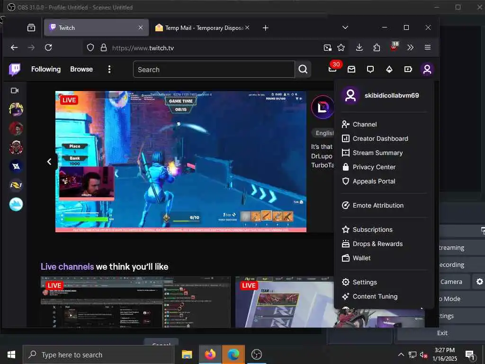
Task: Click the Browse tab
Action: tap(81, 69)
